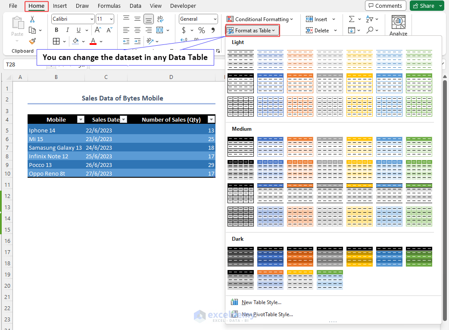
Task: Choose the orange Medium table style thumbnail
Action: [300, 147]
